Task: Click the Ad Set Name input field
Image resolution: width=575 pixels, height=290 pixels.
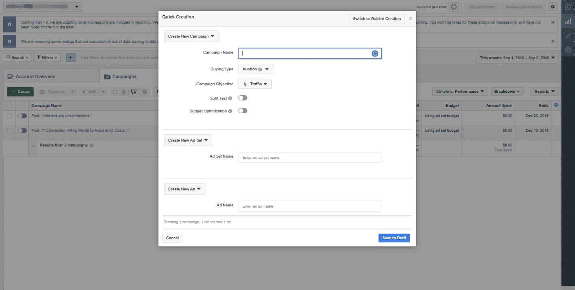Action: [310, 158]
